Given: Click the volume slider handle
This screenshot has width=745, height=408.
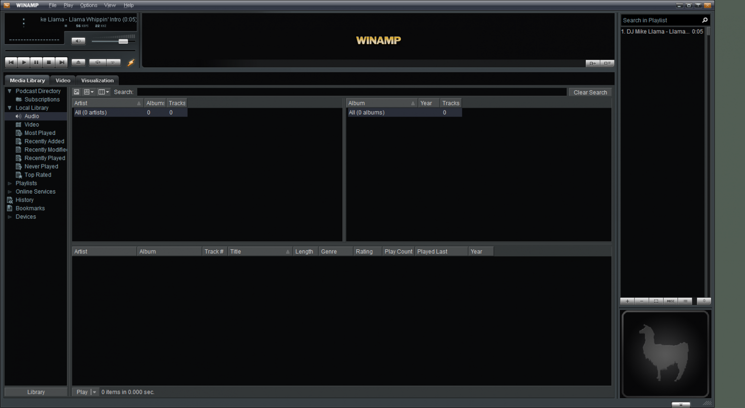Looking at the screenshot, I should click(123, 41).
